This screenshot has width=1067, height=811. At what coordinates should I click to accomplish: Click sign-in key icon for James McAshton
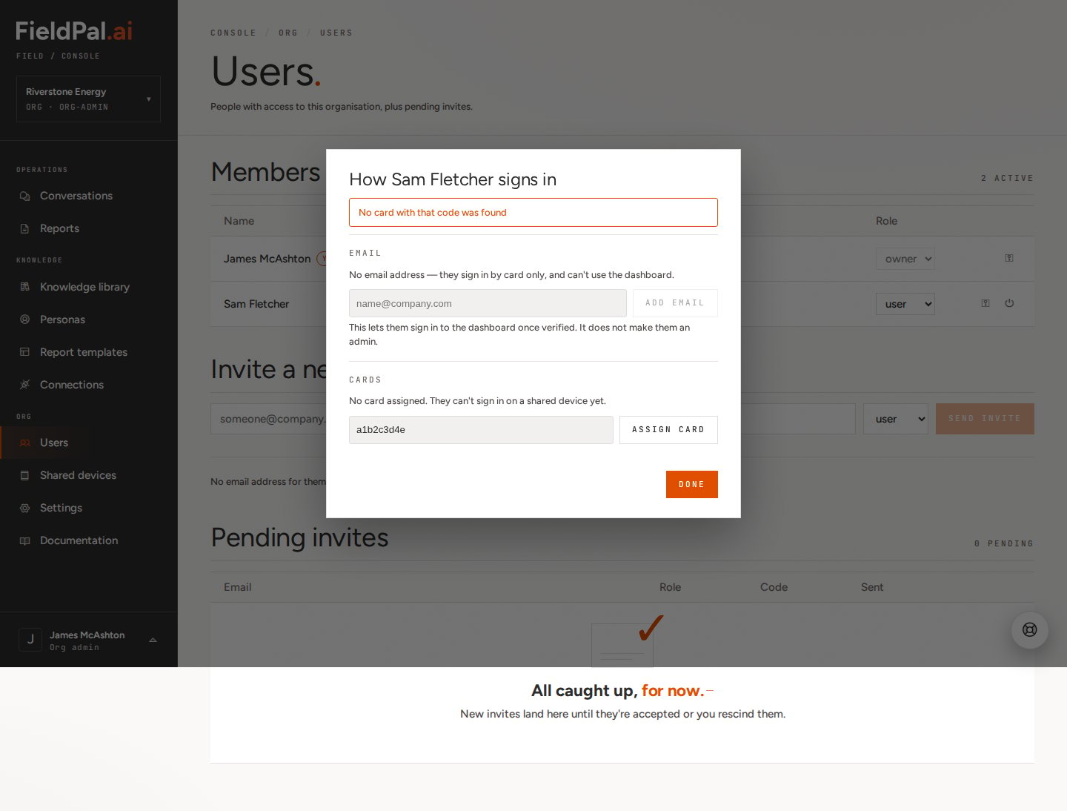(1009, 258)
